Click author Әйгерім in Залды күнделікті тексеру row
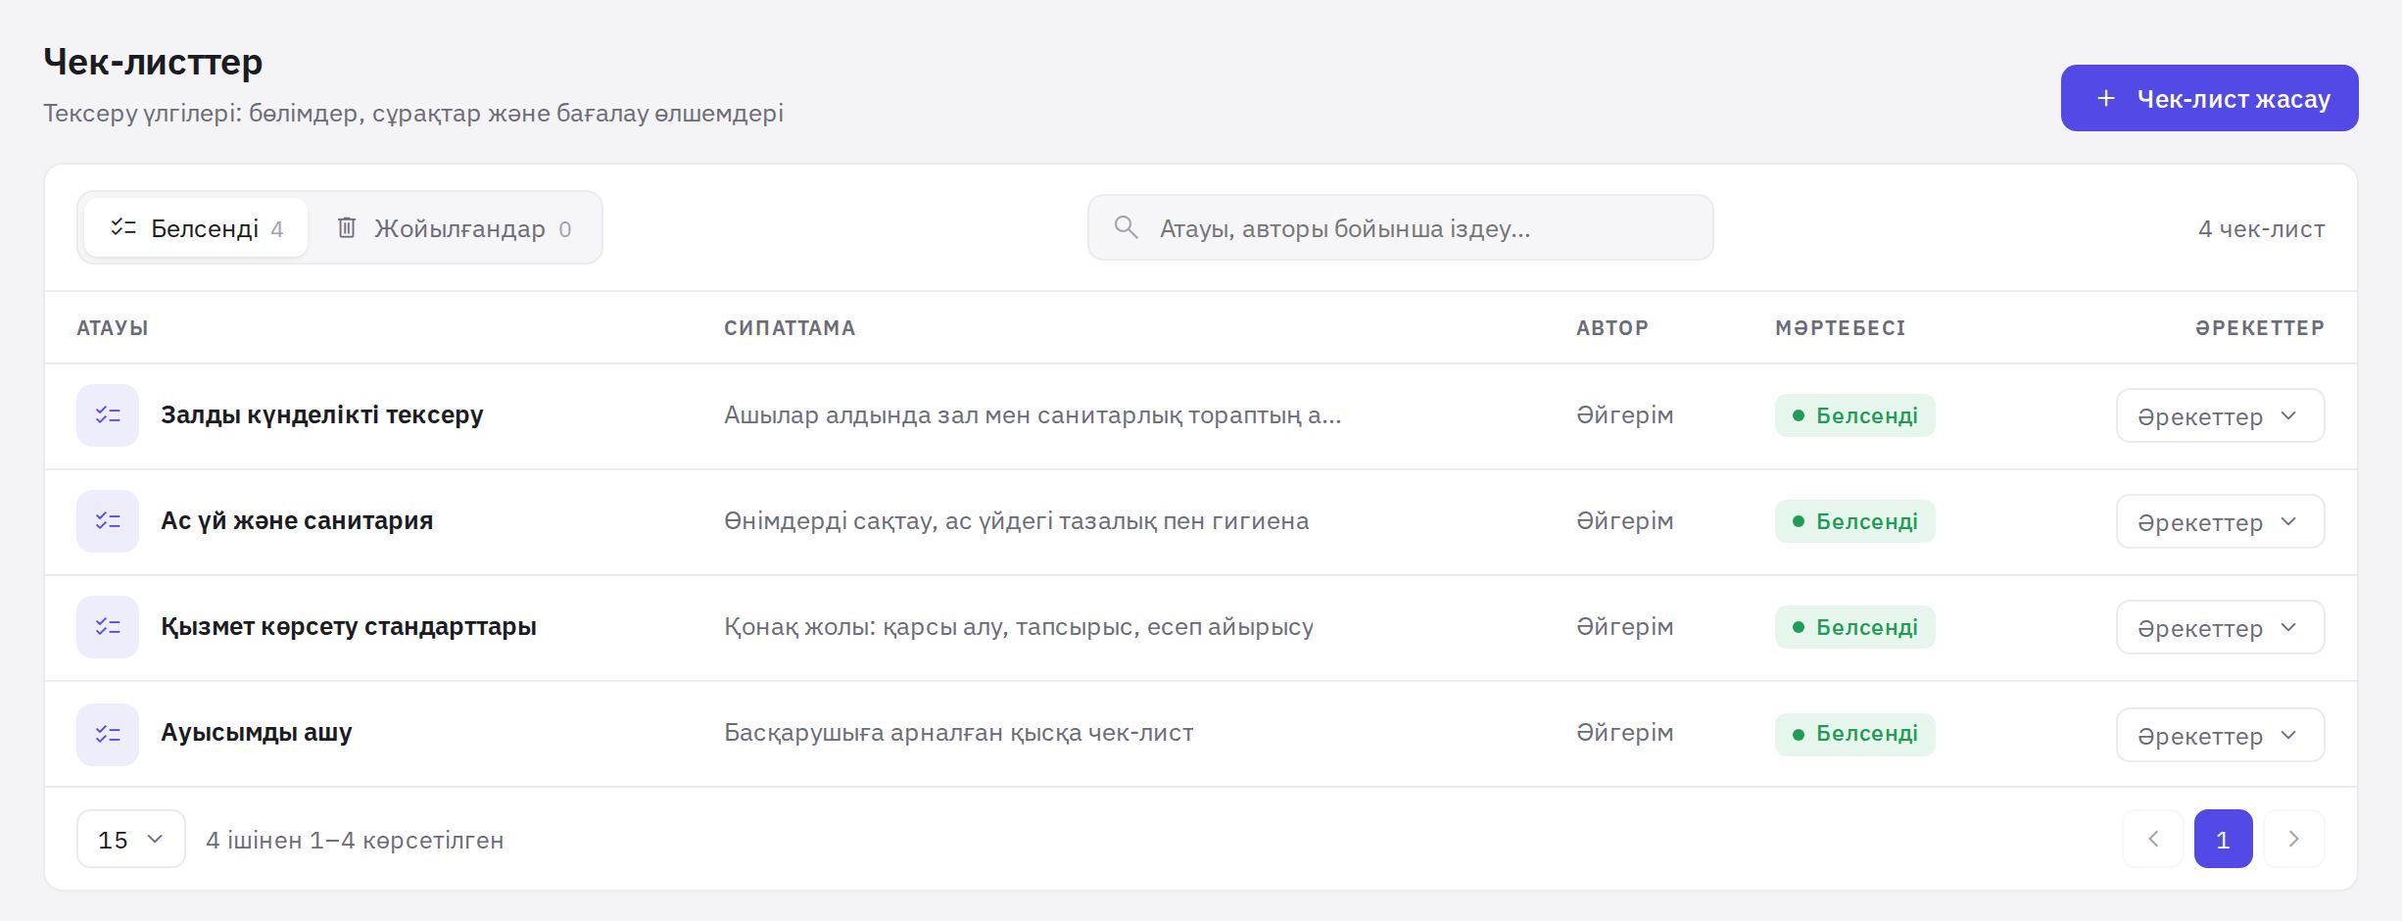Viewport: 2402px width, 921px height. (1624, 414)
